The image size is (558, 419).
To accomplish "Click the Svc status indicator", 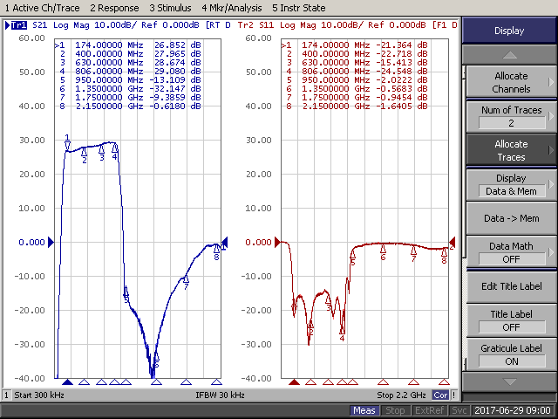I will (x=459, y=410).
